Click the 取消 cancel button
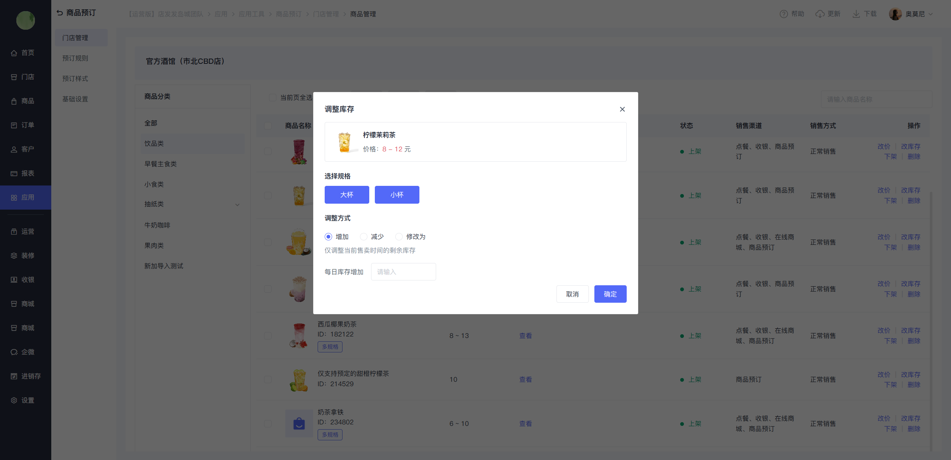 click(x=572, y=294)
